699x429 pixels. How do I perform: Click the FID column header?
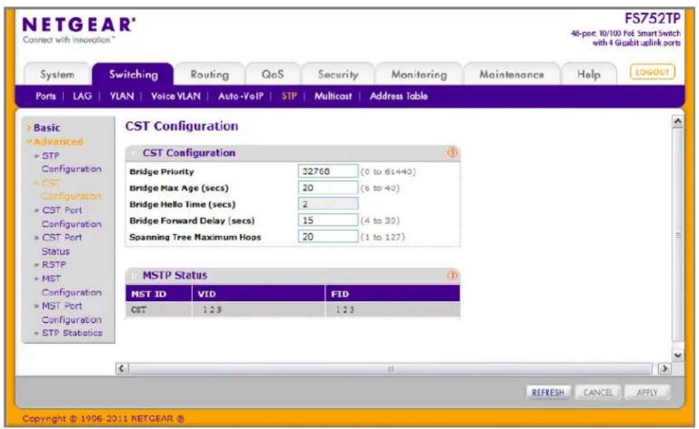(392, 294)
